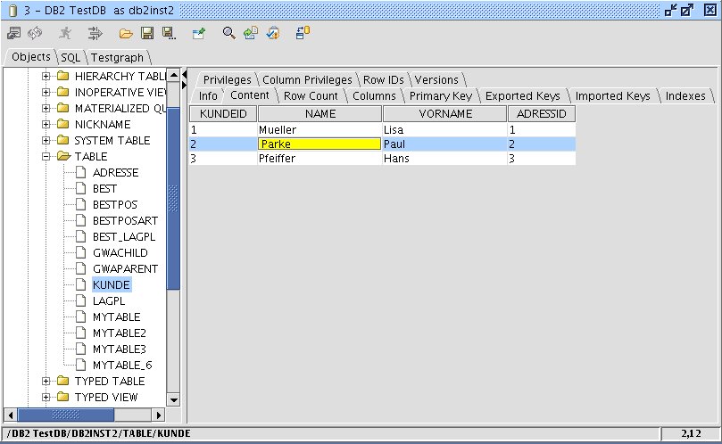Click horizontal scrollbar right arrow
The image size is (722, 444).
pos(158,415)
